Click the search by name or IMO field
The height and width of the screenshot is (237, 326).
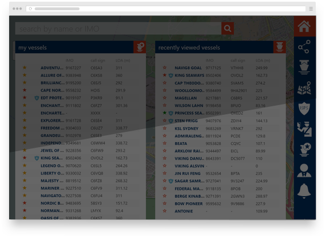coord(118,28)
